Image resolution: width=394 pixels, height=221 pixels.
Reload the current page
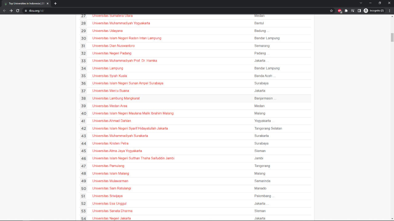pyautogui.click(x=18, y=10)
